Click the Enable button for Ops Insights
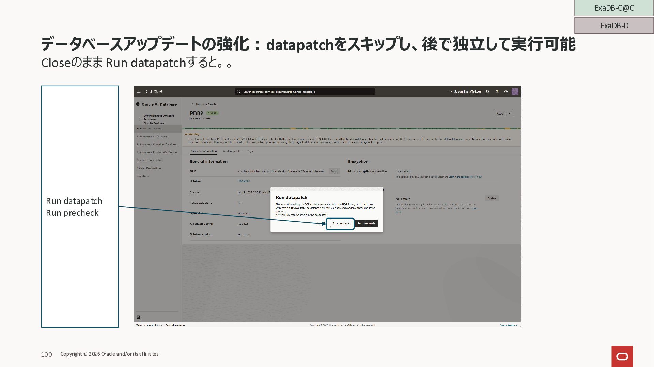 coord(492,198)
